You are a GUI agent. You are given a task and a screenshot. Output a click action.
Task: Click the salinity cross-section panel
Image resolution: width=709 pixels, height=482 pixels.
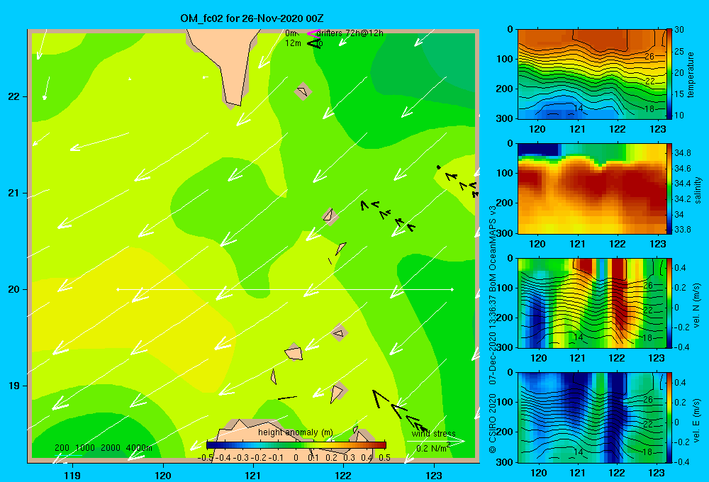click(592, 189)
